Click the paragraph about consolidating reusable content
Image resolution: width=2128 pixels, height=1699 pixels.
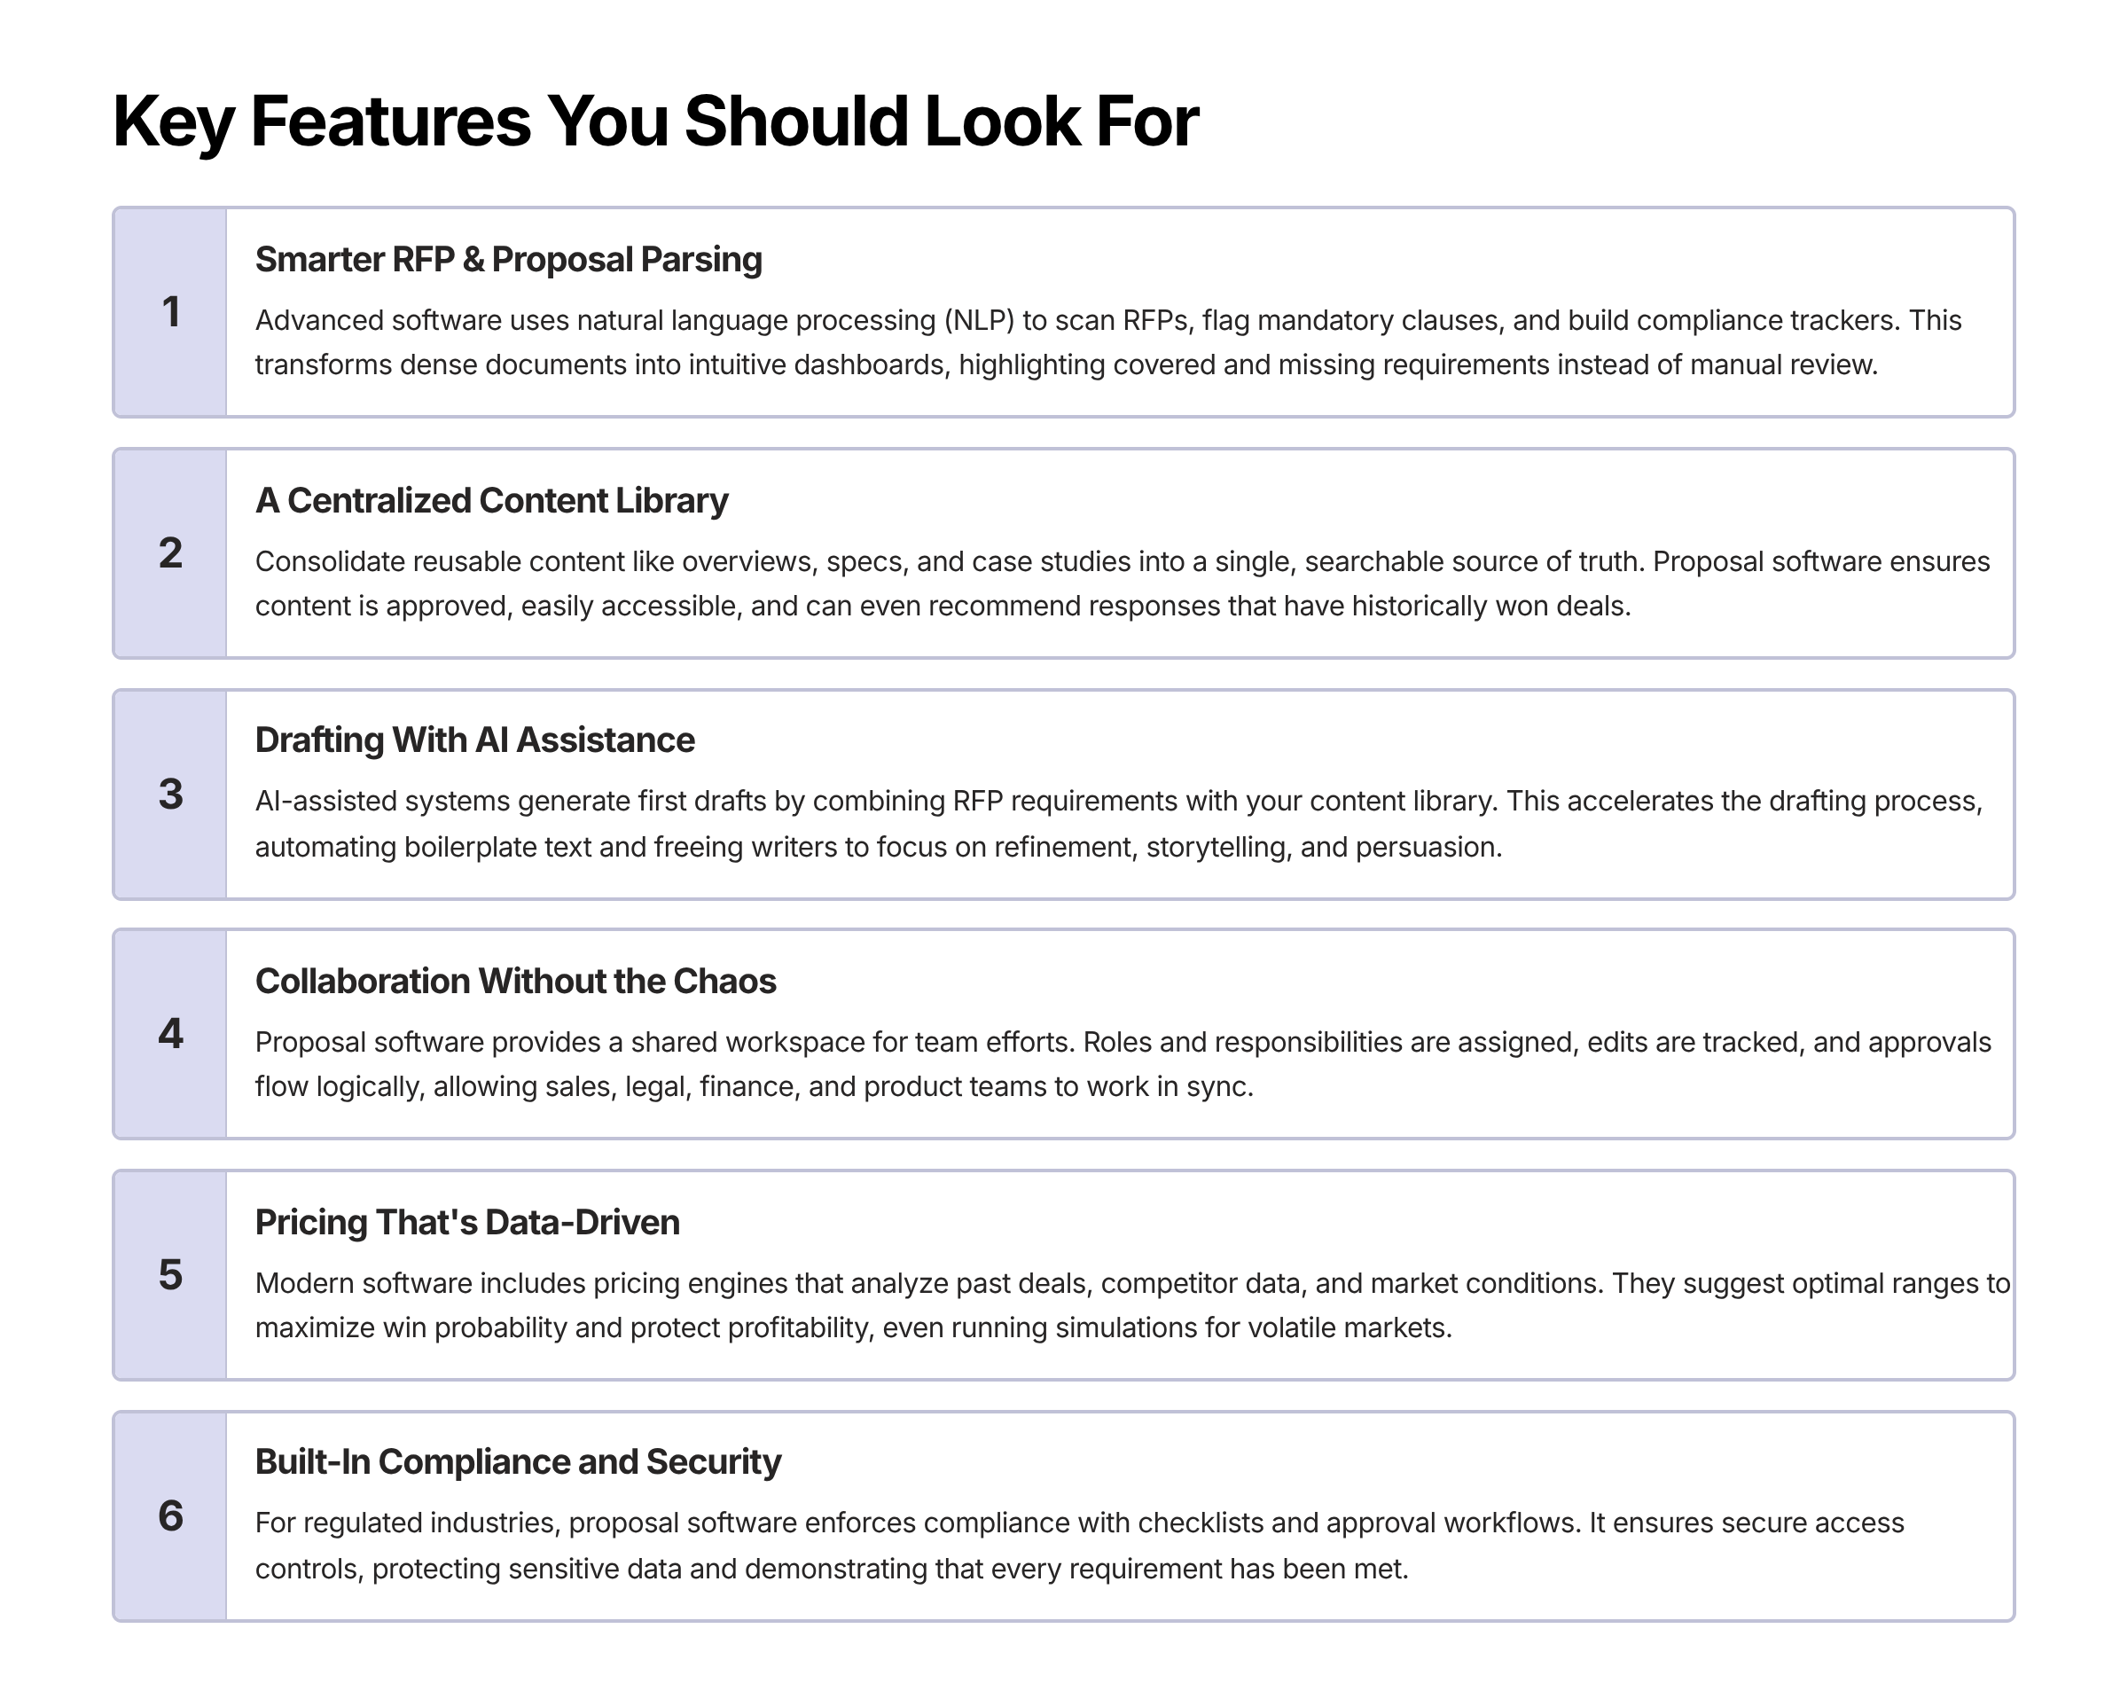click(x=1122, y=583)
